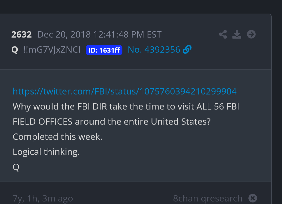
Task: Click the "Logical thinking." line
Action: (46, 152)
